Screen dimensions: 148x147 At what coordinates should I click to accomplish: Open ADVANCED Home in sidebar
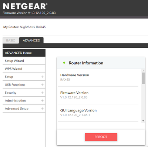(24, 53)
